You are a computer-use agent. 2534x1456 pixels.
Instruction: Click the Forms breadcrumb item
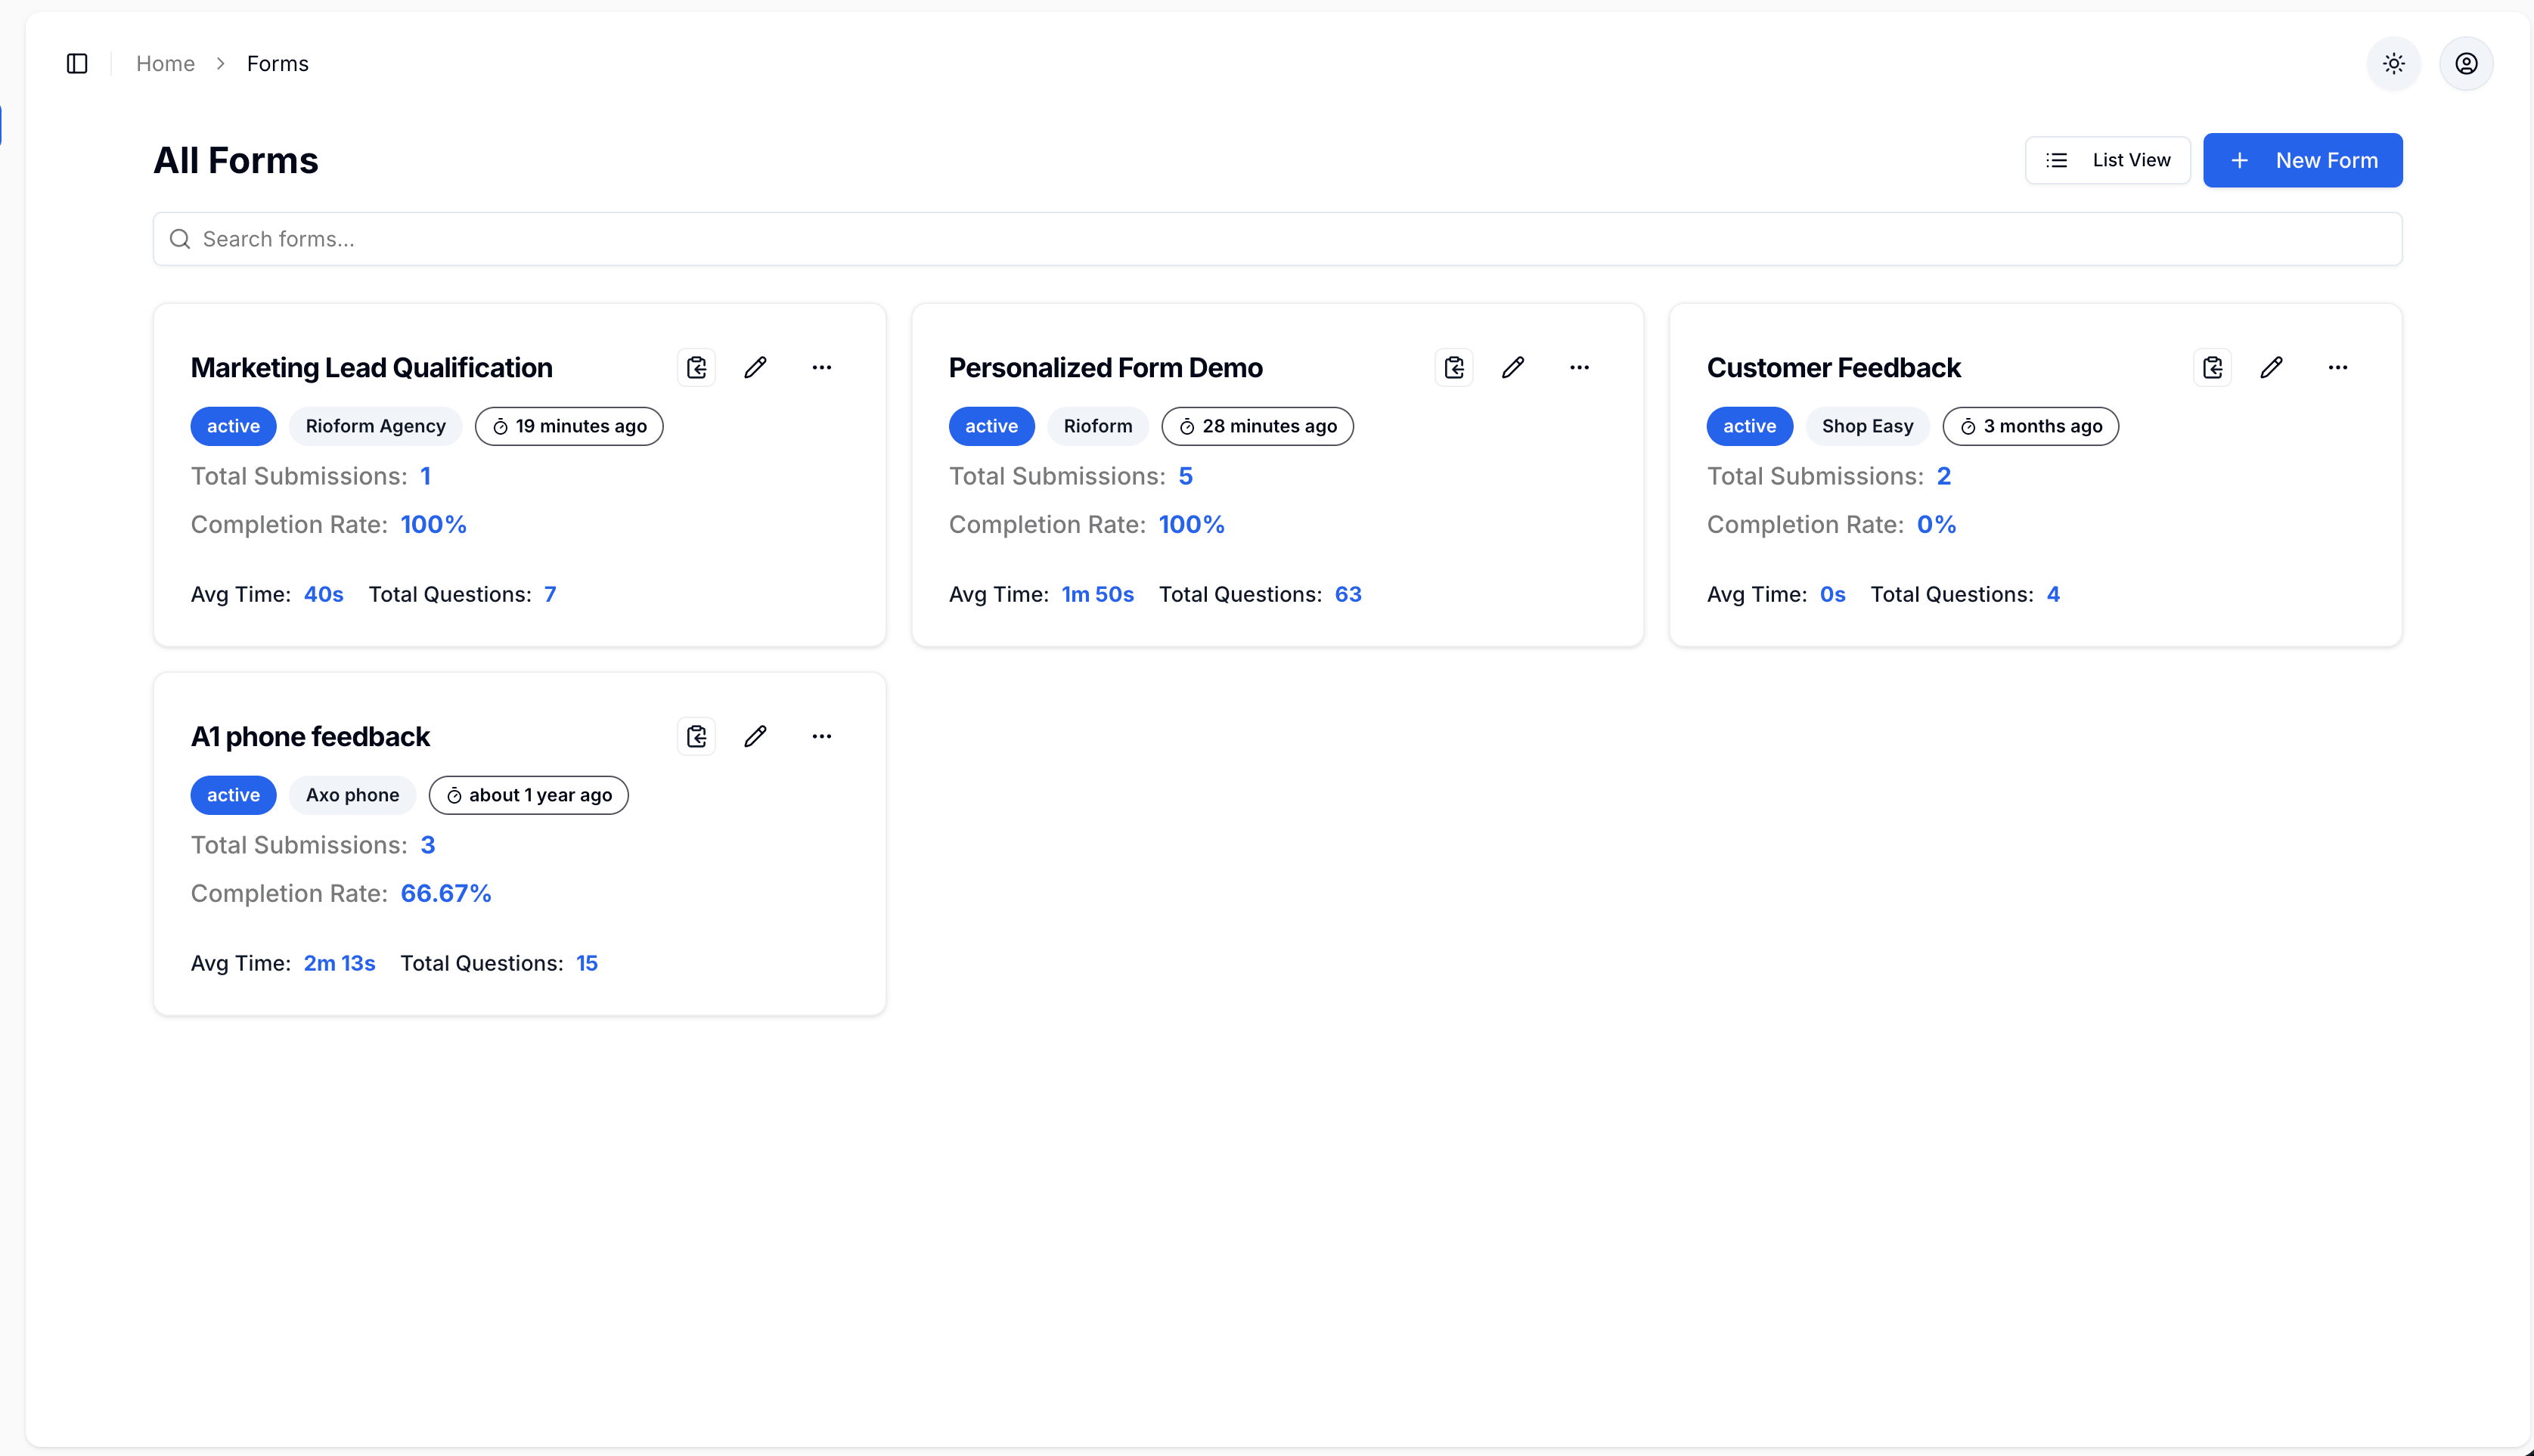pyautogui.click(x=277, y=63)
